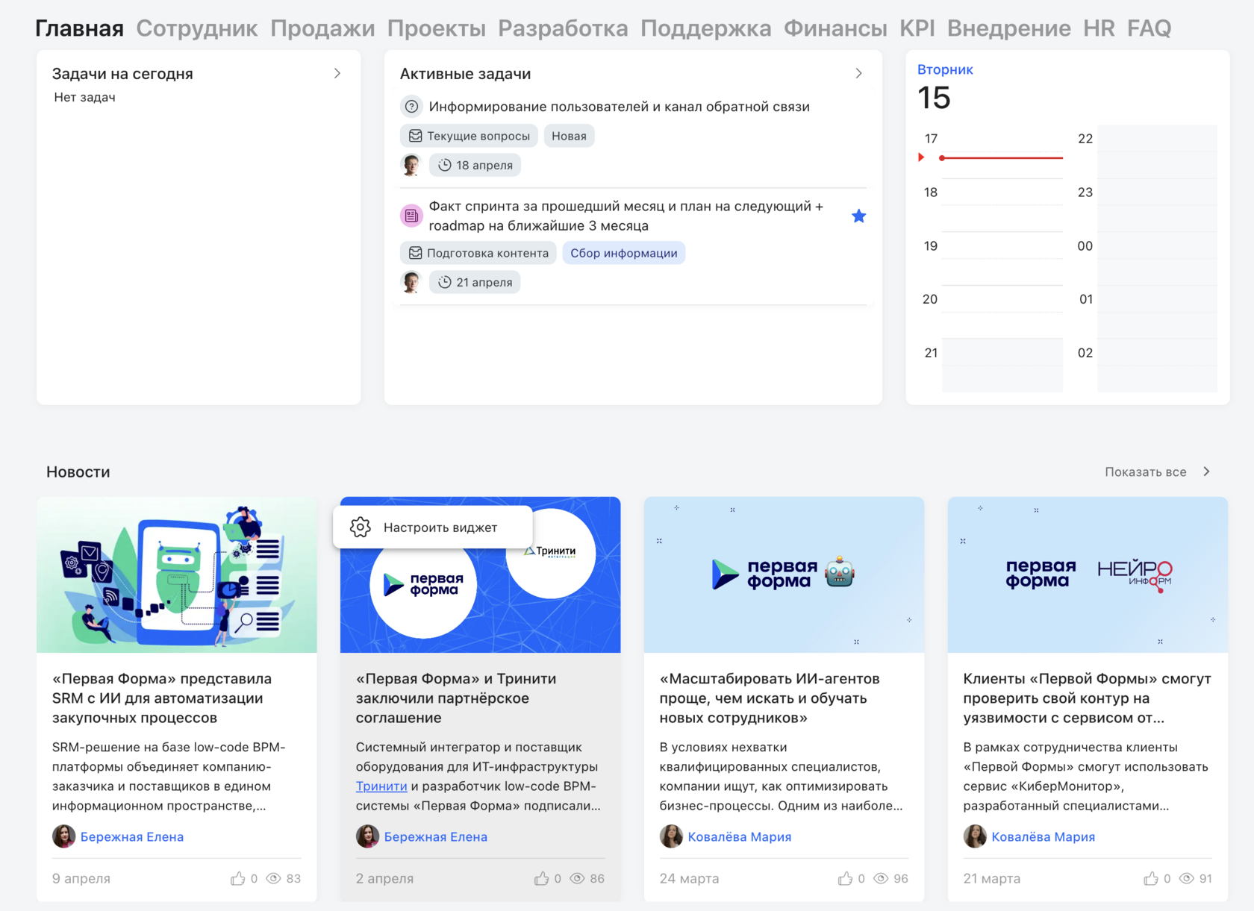Switch to the Сотрудник tab
Image resolution: width=1254 pixels, height=911 pixels.
pyautogui.click(x=197, y=28)
